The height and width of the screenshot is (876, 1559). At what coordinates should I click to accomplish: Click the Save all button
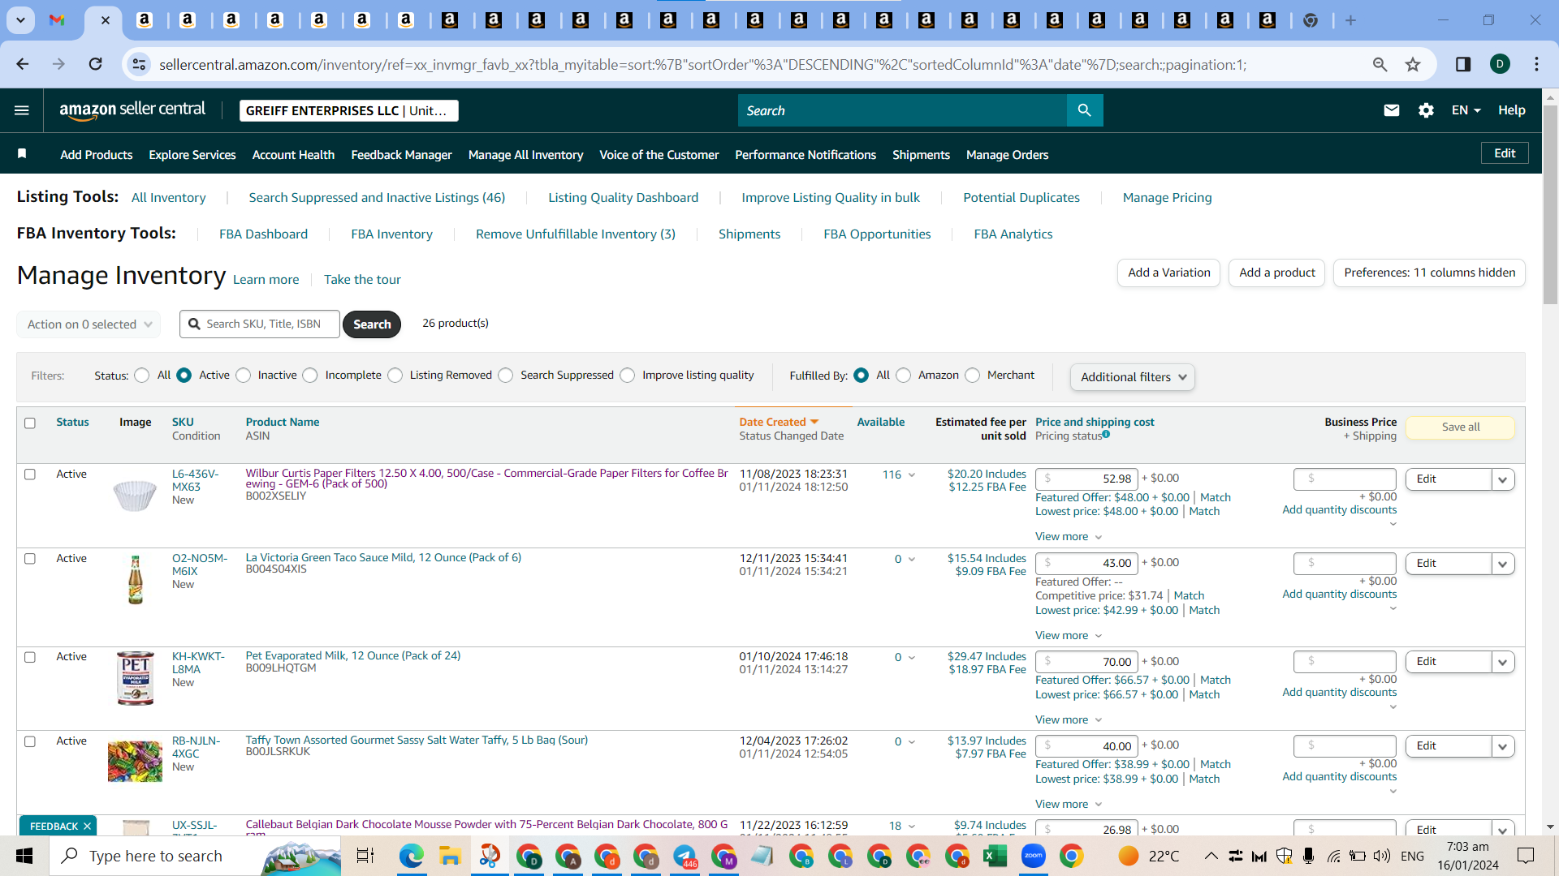point(1460,427)
